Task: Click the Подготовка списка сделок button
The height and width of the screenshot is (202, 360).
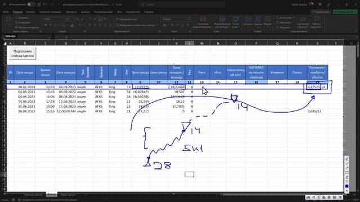Action: coord(22,53)
